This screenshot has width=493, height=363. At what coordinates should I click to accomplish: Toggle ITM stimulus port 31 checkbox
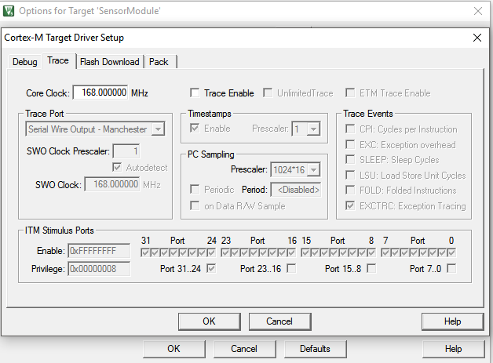(x=145, y=252)
